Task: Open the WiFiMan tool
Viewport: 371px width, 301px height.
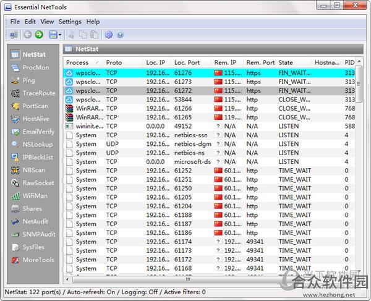Action: [x=29, y=196]
